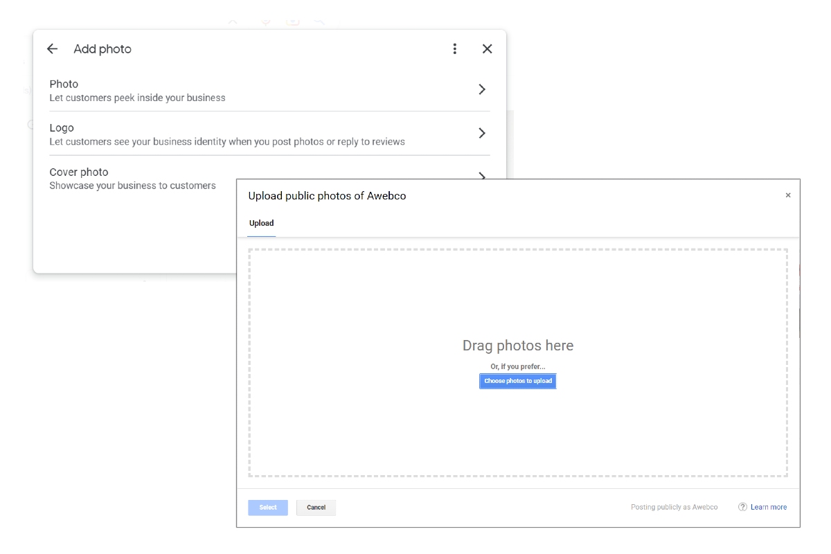831x554 pixels.
Task: Click the help question mark icon
Action: pyautogui.click(x=742, y=507)
